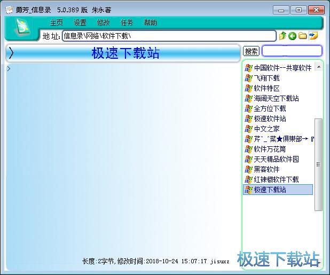Viewport: 330px width, 275px height.
Task: Click the vertical scrollbar thumb in list
Action: 318,164
